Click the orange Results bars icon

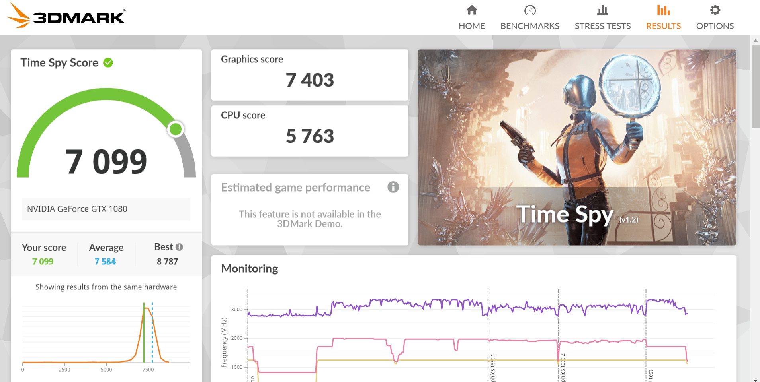(x=663, y=10)
